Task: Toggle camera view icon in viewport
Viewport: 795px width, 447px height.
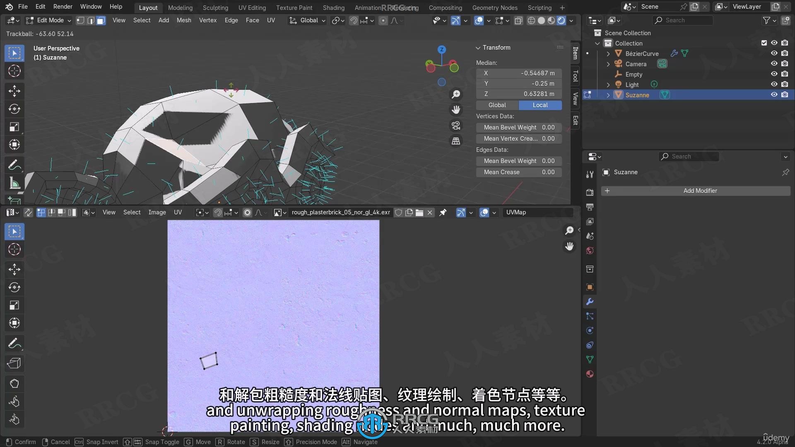Action: click(x=456, y=125)
